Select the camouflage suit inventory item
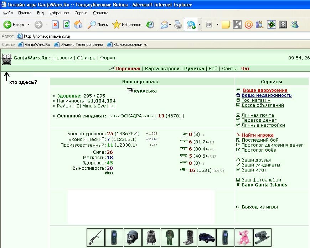This screenshot has width=310, height=248. [170, 238]
